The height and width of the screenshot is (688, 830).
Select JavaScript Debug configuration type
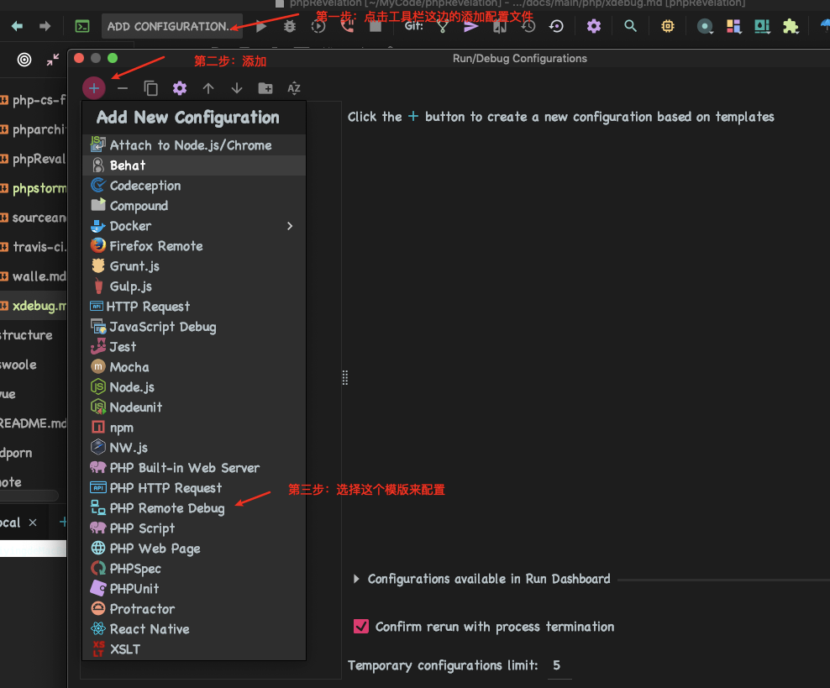pos(162,327)
